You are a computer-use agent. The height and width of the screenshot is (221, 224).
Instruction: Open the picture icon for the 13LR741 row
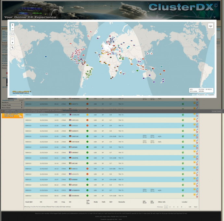tap(194, 157)
